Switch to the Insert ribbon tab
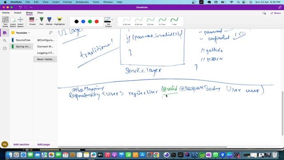Screen dimensions: 284x160 (x=18, y=13)
